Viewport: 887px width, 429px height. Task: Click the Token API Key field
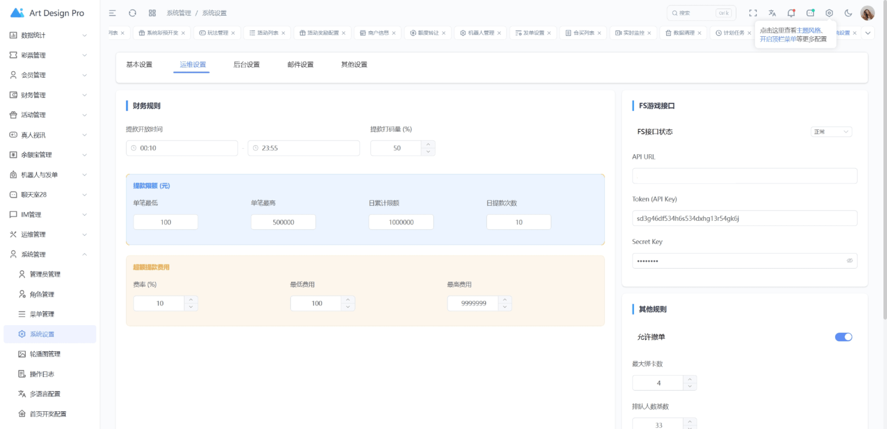(x=744, y=218)
